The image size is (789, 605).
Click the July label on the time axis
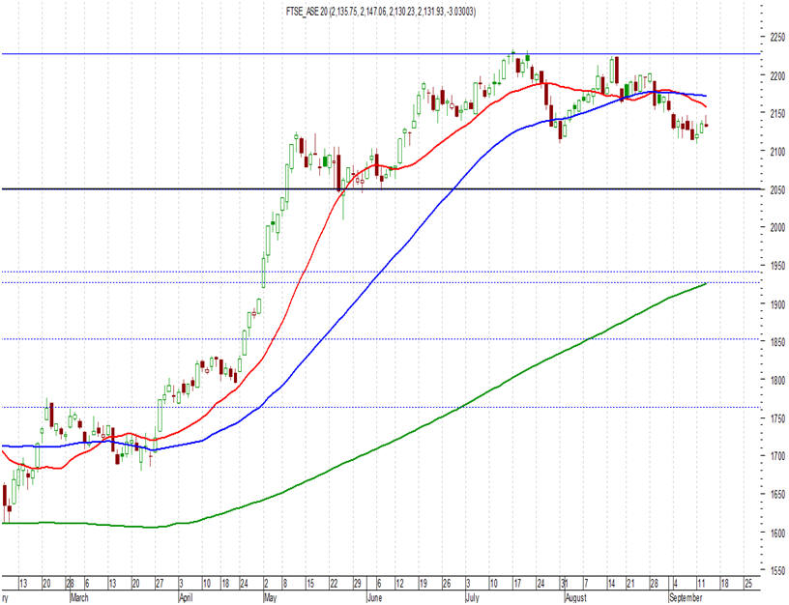click(x=472, y=598)
